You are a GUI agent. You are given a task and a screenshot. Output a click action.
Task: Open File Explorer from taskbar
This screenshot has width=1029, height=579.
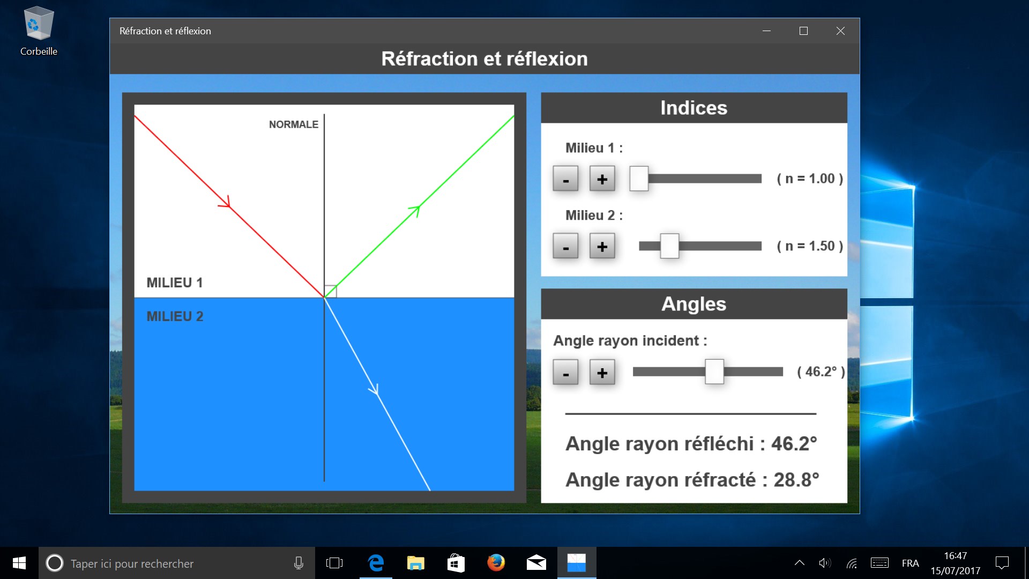tap(415, 563)
